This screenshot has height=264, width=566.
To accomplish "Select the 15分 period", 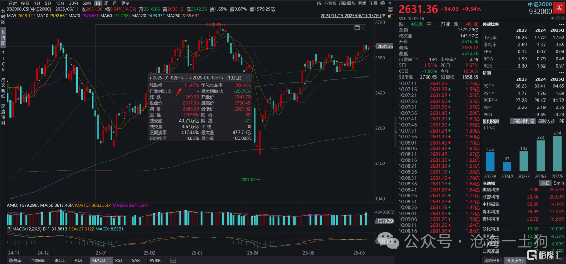I will (x=60, y=3).
